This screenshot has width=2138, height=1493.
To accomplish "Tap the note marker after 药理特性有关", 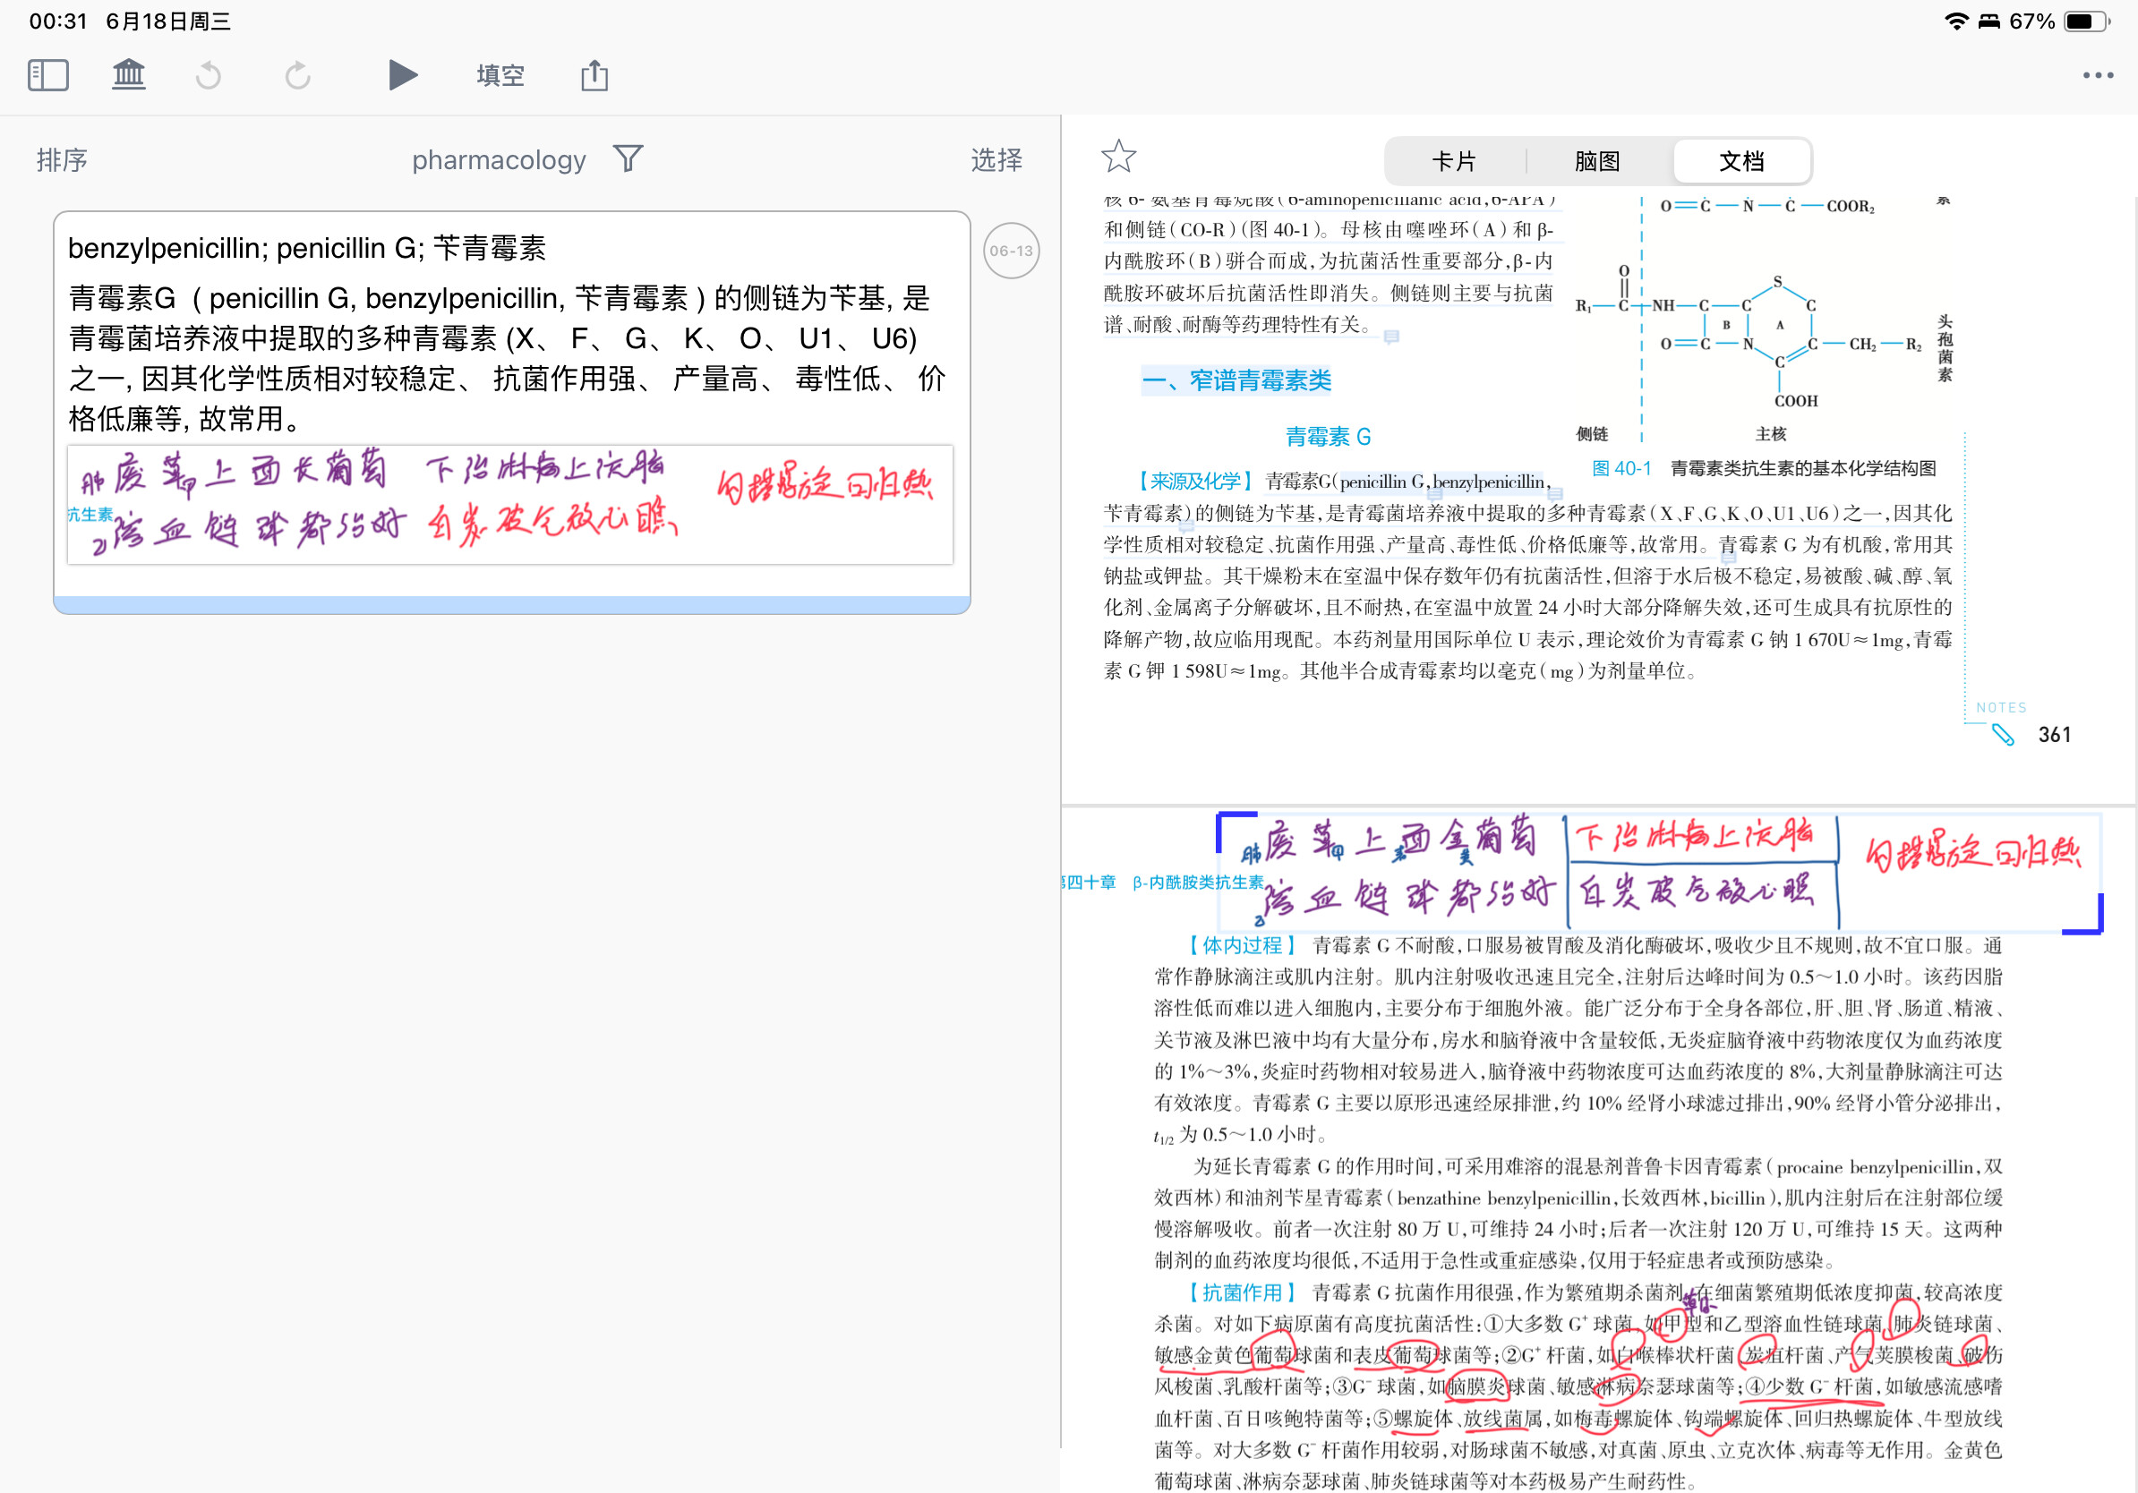I will pyautogui.click(x=1391, y=336).
